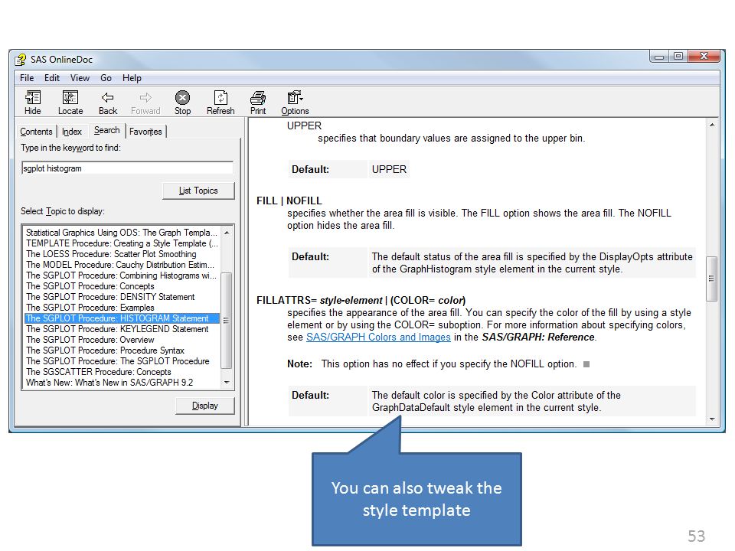Open the SAS/GRAPH Colors and Images link

(378, 337)
